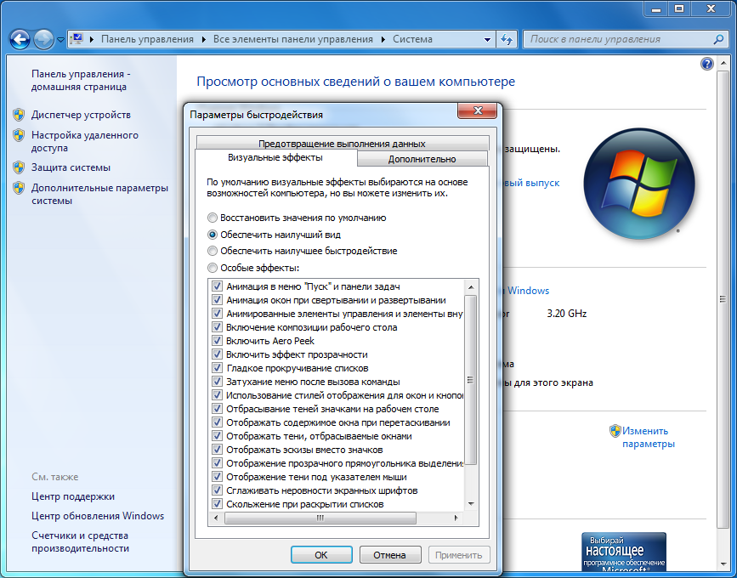Screen dimensions: 737x578
Task: Click effects list scroll down arrow
Action: click(x=471, y=504)
